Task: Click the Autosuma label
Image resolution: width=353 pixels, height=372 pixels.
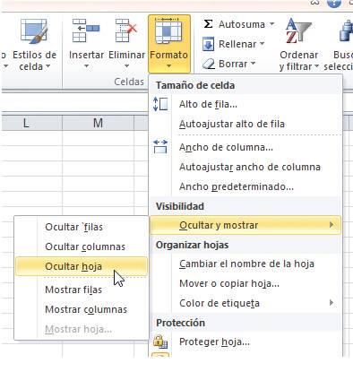Action: click(242, 24)
